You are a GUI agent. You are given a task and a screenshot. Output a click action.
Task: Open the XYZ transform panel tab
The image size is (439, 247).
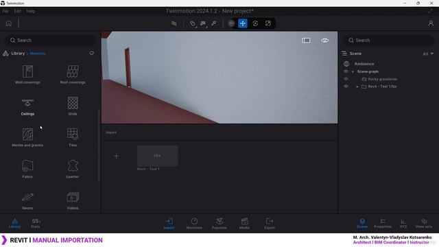[403, 223]
